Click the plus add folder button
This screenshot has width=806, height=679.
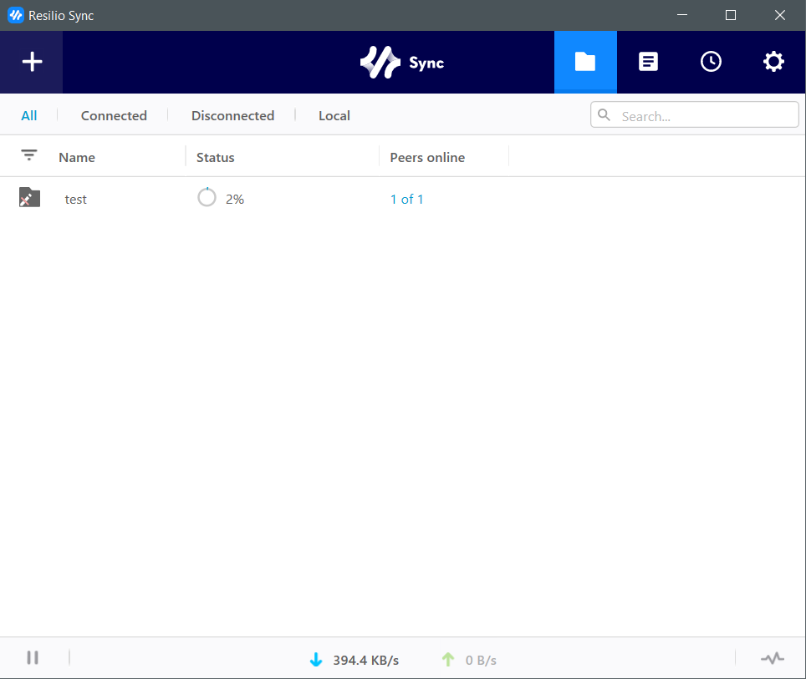click(32, 62)
